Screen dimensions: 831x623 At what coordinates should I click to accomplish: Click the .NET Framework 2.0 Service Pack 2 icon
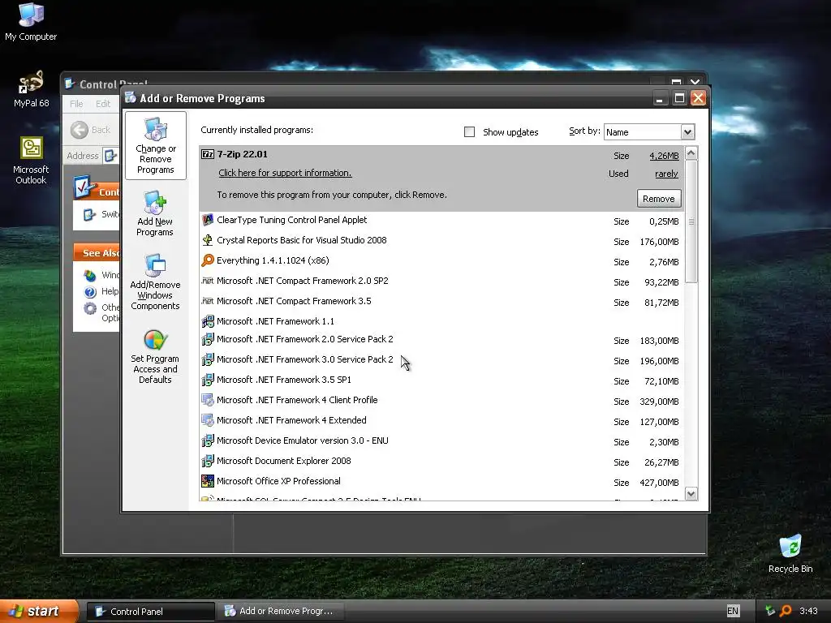208,339
